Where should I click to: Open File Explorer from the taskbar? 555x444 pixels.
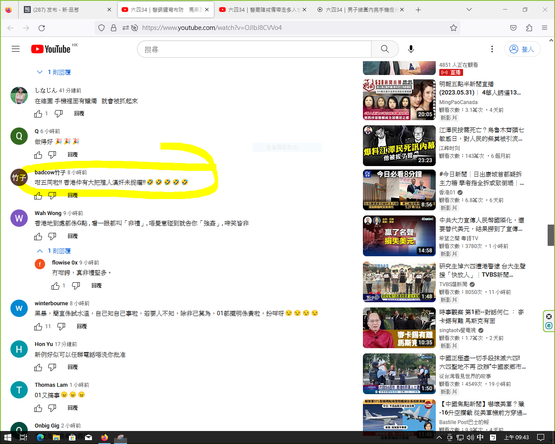[x=56, y=437]
